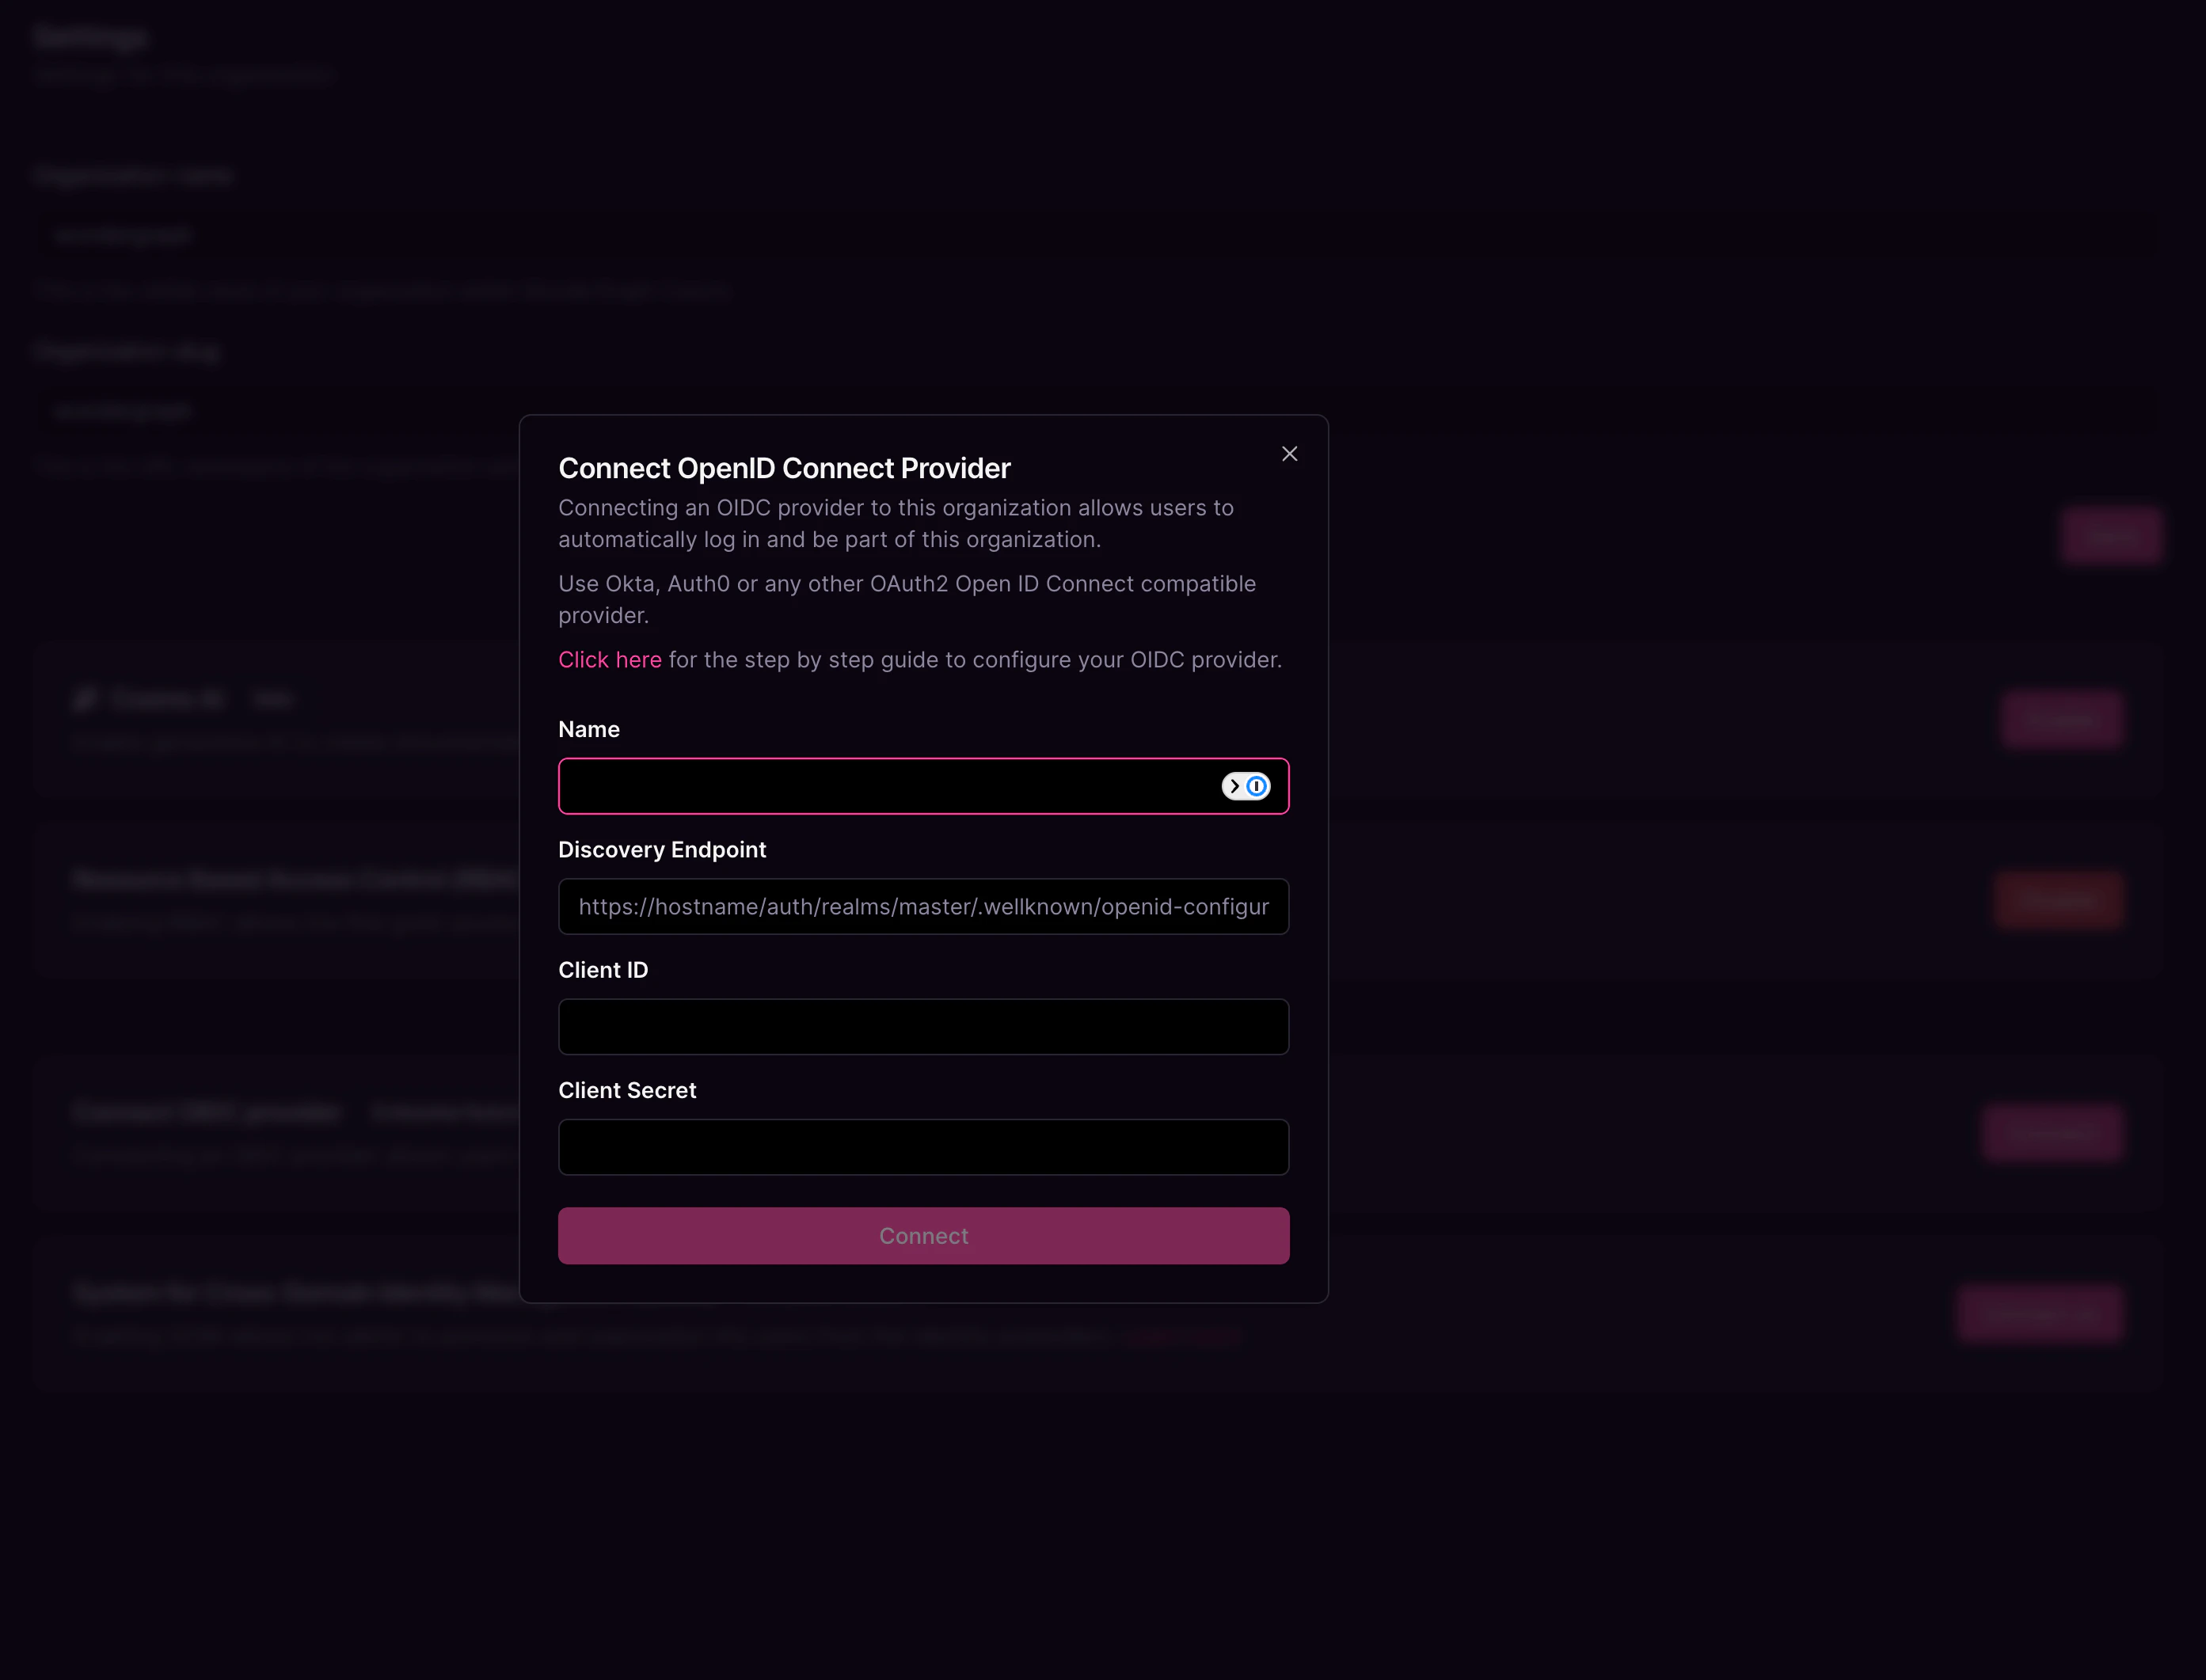This screenshot has width=2206, height=1680.
Task: Expand the 1Password autofill chevron arrow
Action: pyautogui.click(x=1235, y=786)
